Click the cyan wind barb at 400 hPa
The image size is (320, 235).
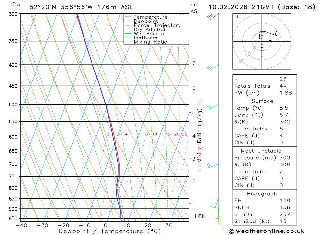(x=213, y=68)
